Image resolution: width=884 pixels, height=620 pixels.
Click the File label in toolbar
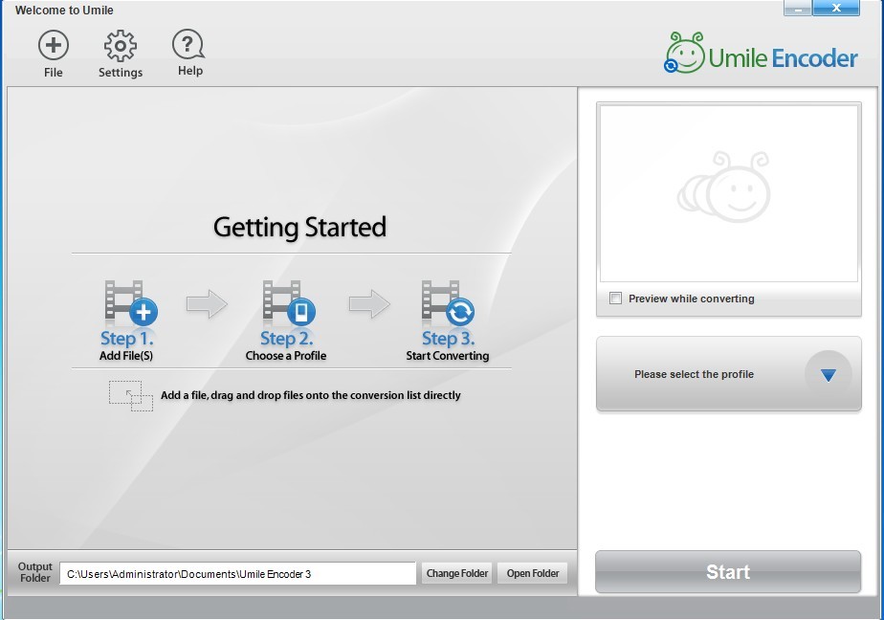tap(54, 73)
